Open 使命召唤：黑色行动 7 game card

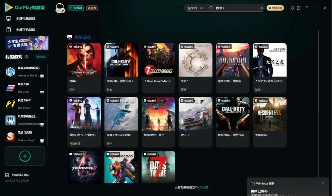click(121, 68)
